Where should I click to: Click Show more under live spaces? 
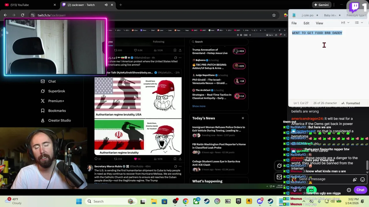click(x=199, y=106)
